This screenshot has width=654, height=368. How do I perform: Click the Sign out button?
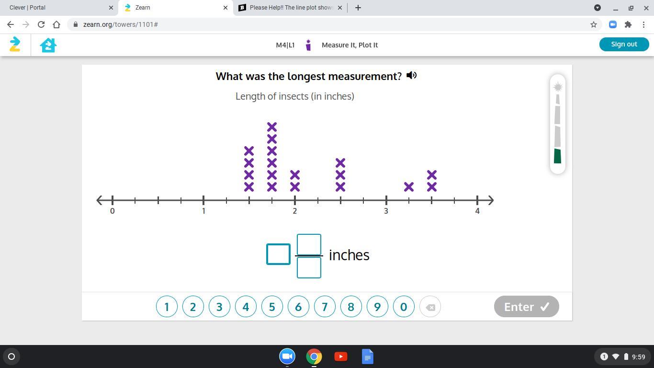[624, 44]
